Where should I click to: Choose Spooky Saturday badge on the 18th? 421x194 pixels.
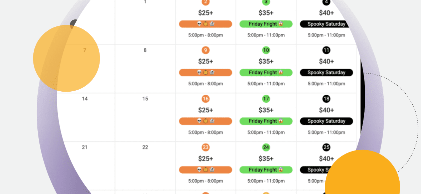326,121
